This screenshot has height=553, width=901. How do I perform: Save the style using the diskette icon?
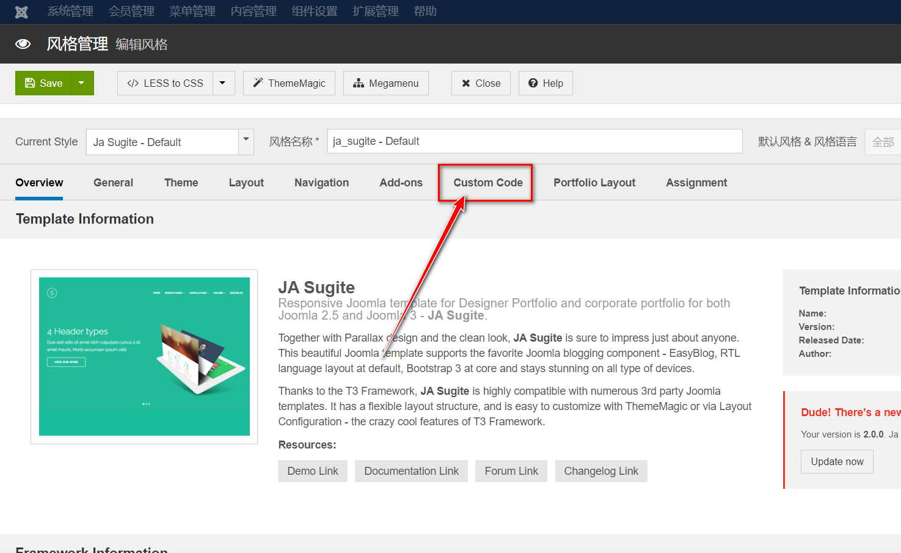30,82
